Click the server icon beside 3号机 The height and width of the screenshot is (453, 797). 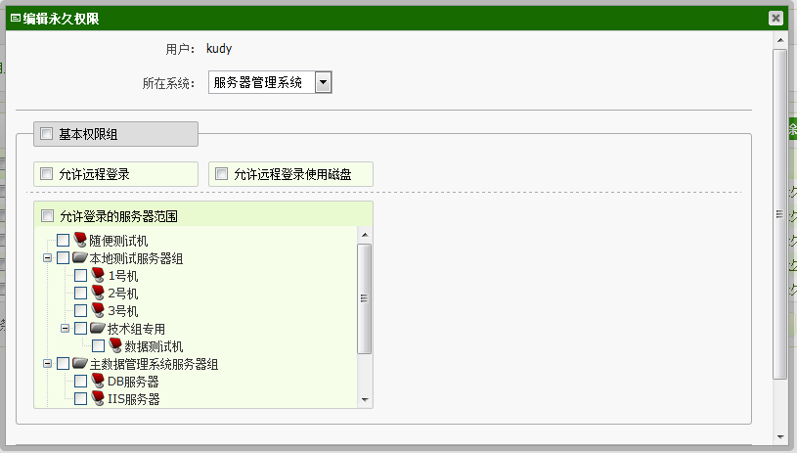tap(98, 310)
